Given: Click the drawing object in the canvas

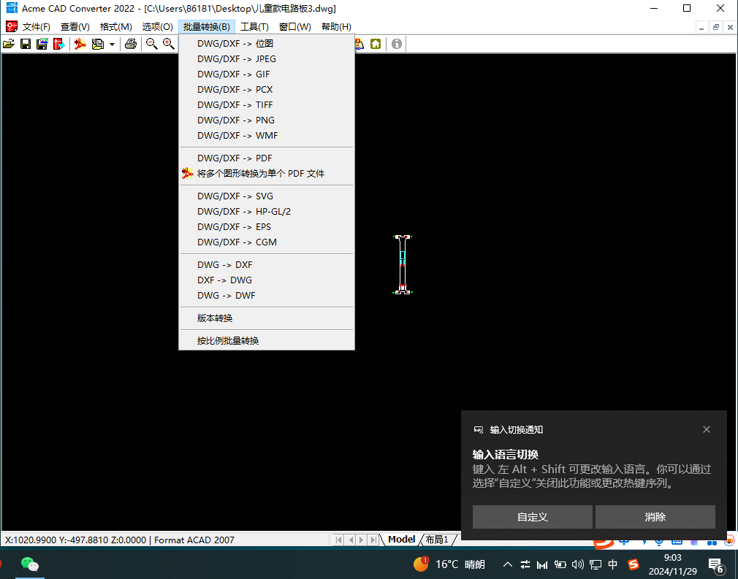Looking at the screenshot, I should pos(403,265).
